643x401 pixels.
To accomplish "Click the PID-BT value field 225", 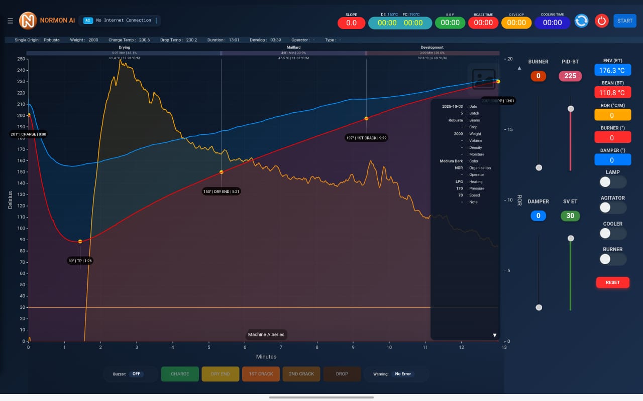I will point(570,76).
